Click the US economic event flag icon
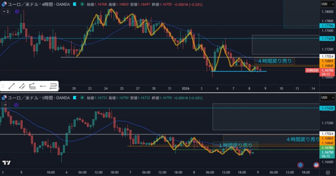 (x=316, y=165)
